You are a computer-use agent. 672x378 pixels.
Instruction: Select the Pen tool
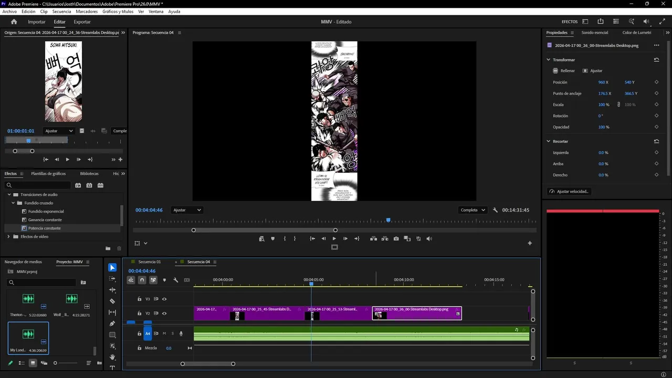point(112,323)
